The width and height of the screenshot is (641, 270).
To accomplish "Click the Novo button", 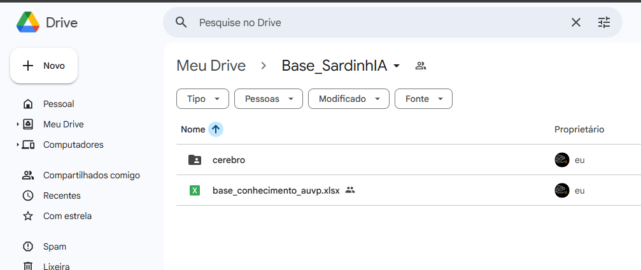I will (x=44, y=66).
